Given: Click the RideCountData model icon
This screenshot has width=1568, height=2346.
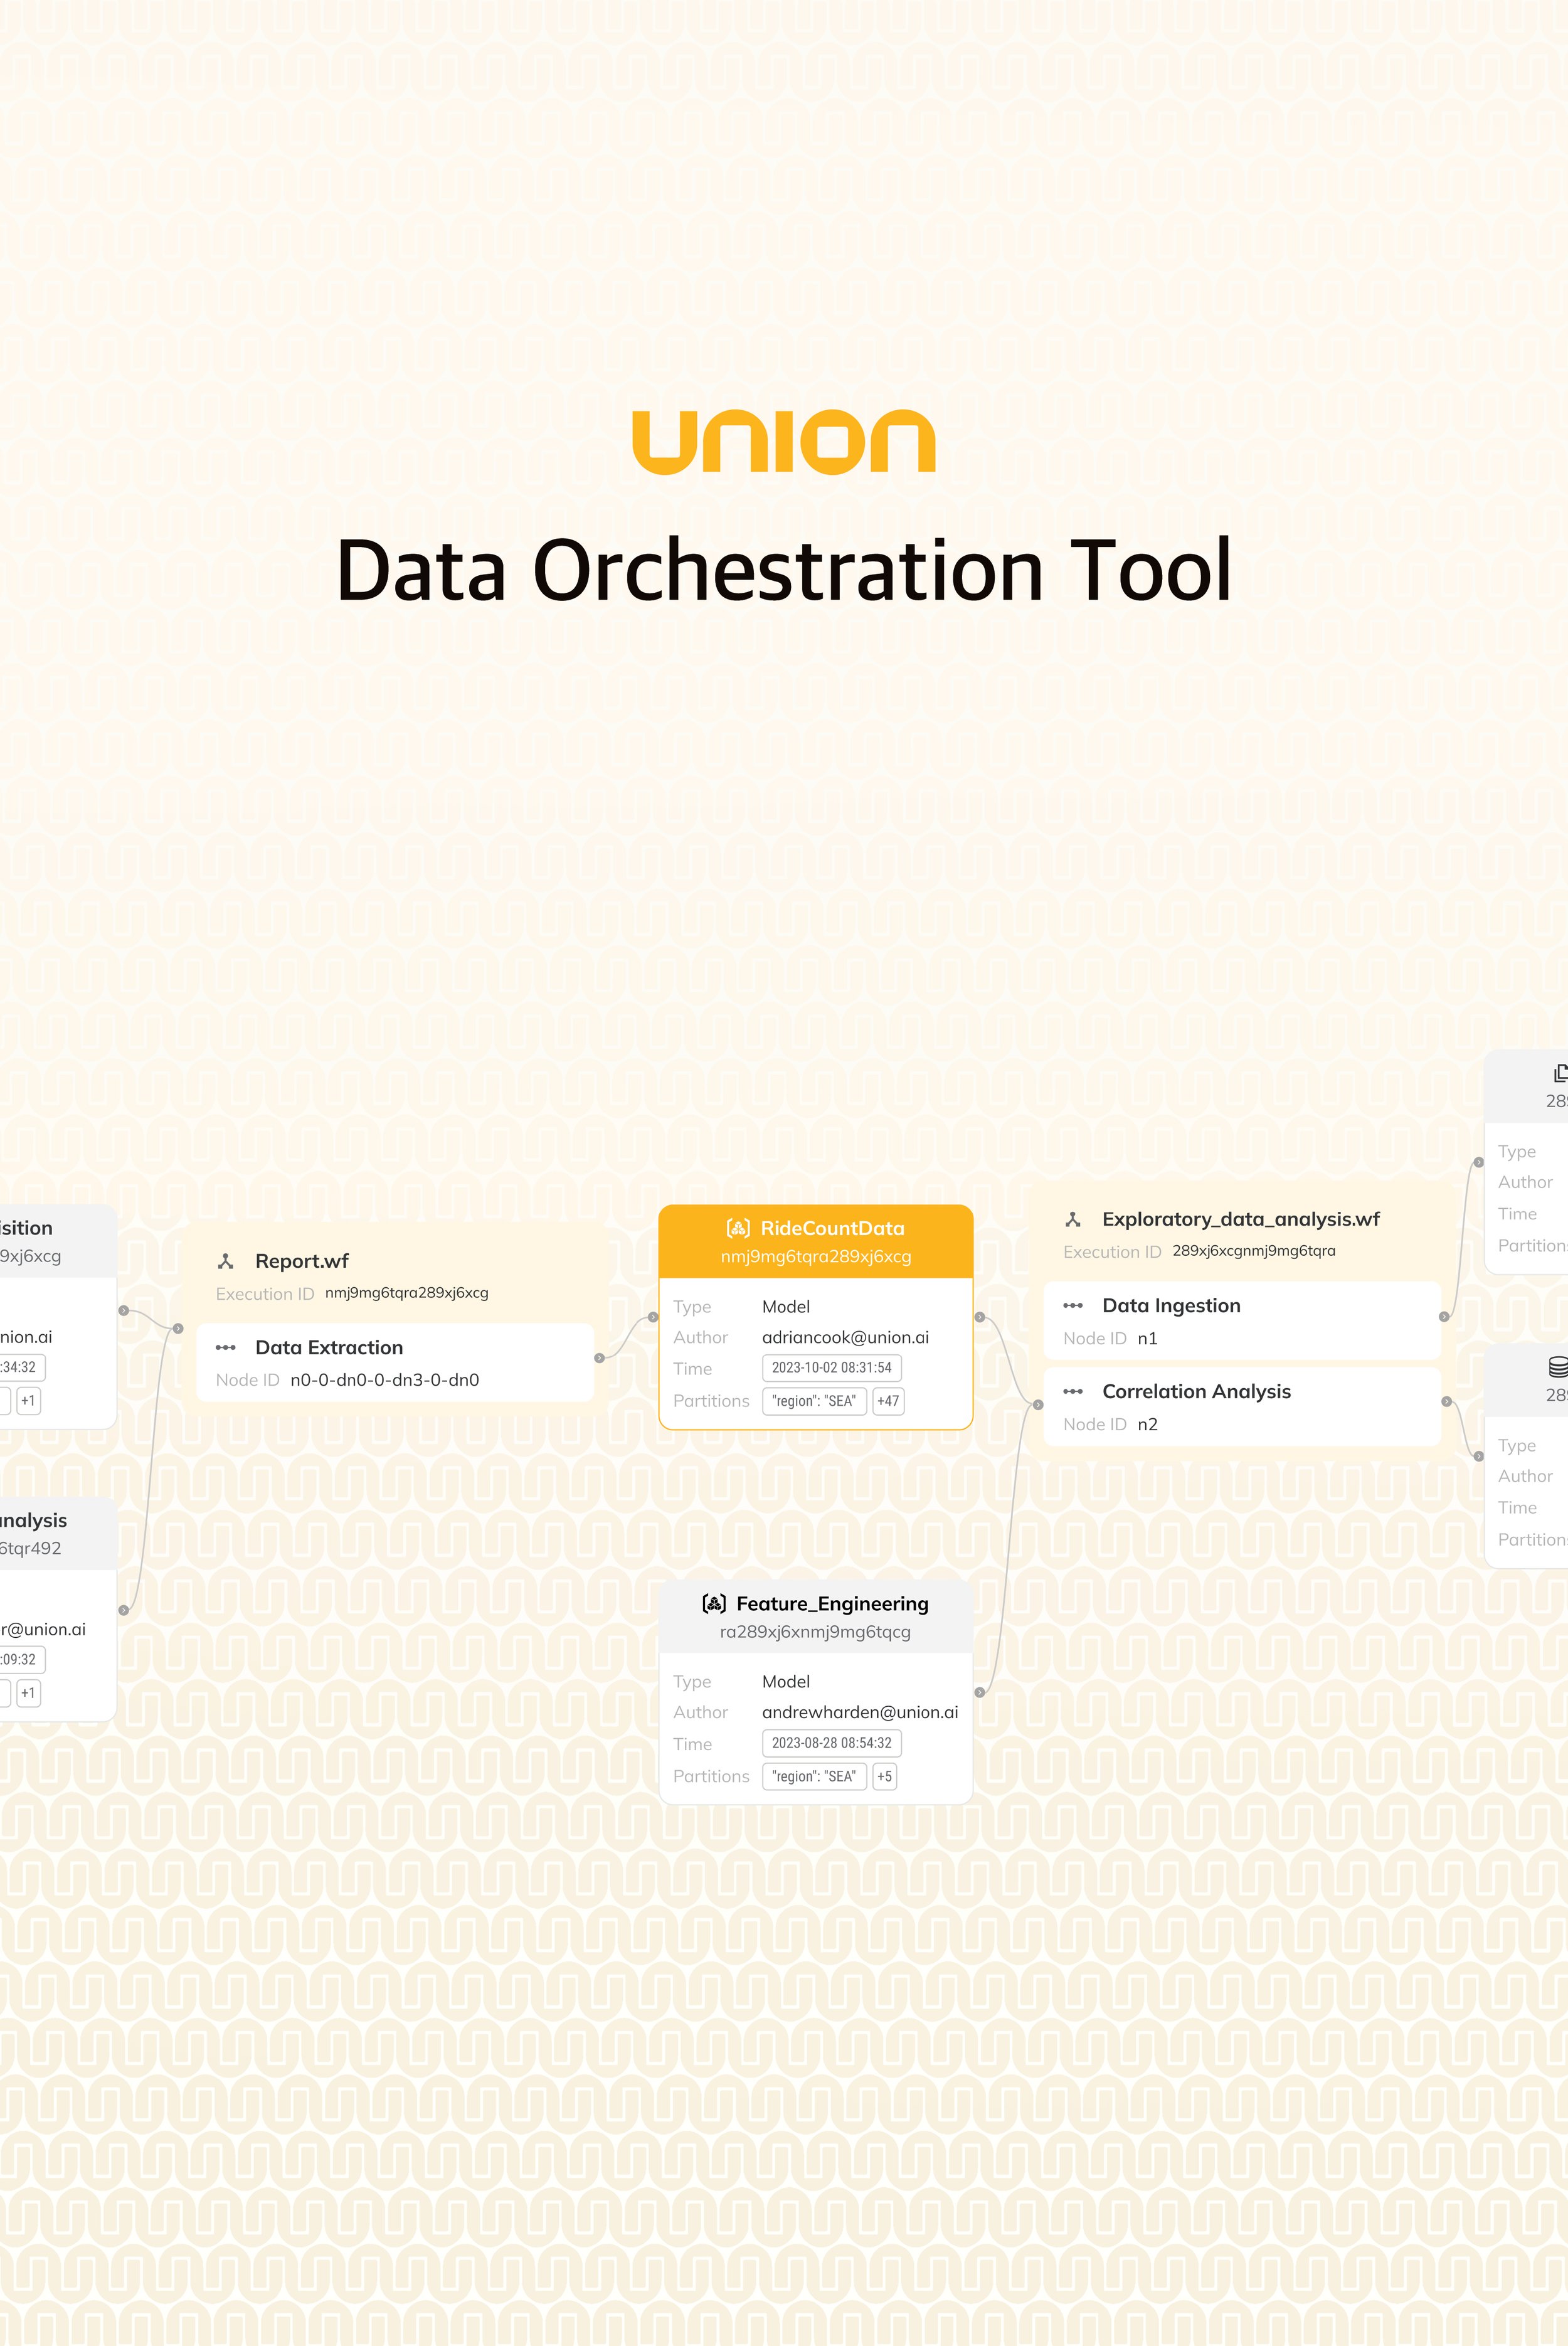Looking at the screenshot, I should (738, 1228).
